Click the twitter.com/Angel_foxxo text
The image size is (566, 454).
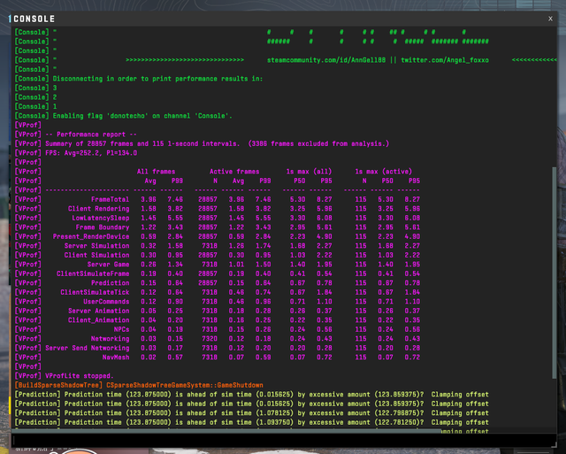coord(445,60)
